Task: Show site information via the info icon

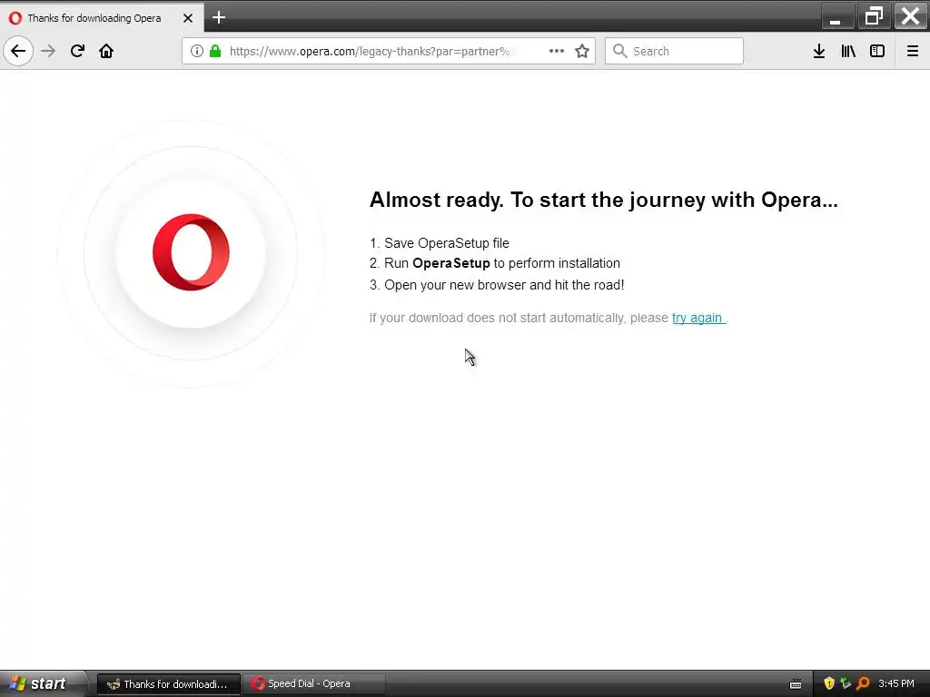Action: coord(196,51)
